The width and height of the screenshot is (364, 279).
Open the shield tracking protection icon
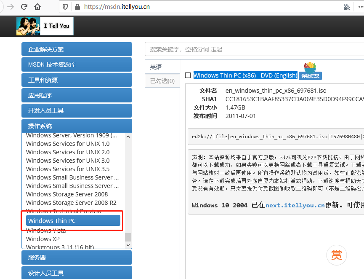tap(65, 7)
